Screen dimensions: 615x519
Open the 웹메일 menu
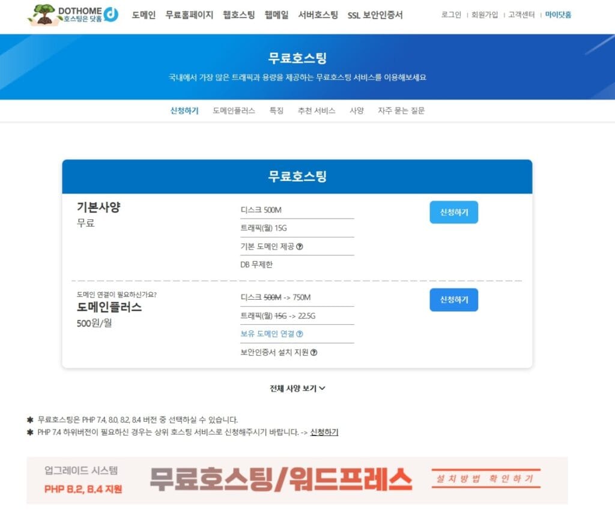[276, 15]
